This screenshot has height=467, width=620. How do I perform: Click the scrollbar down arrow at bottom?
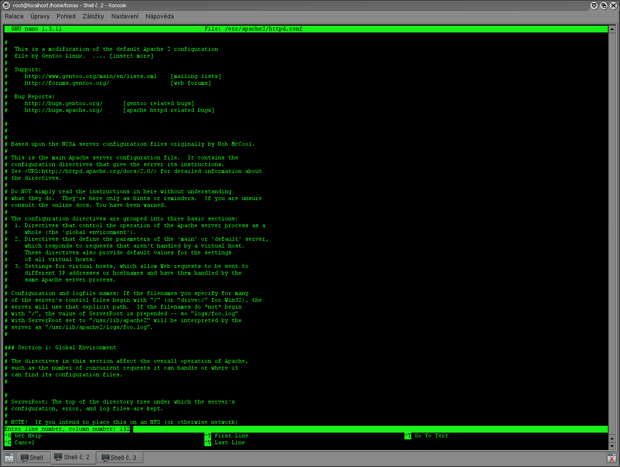[612, 446]
